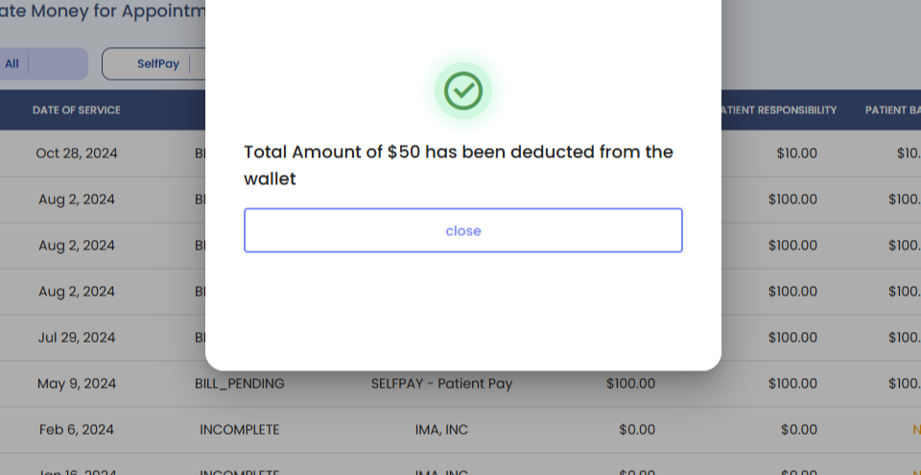Select the All filter tab
The height and width of the screenshot is (475, 921).
12,63
